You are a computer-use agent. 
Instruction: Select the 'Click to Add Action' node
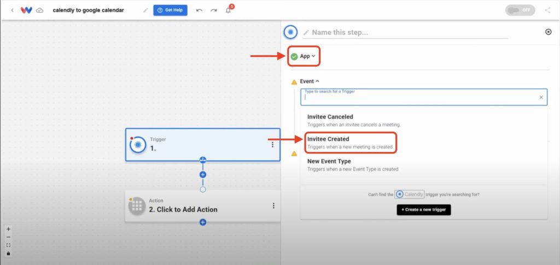pyautogui.click(x=202, y=206)
